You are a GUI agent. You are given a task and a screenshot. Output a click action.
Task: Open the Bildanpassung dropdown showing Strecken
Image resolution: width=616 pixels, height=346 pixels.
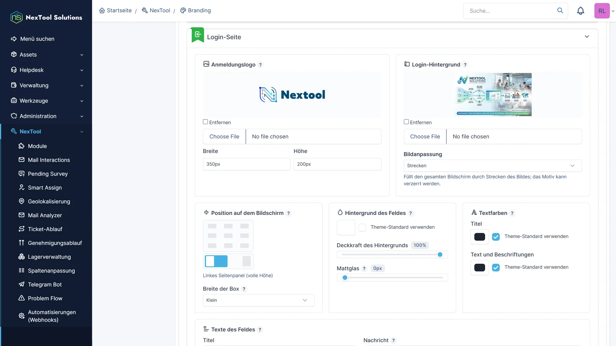492,166
